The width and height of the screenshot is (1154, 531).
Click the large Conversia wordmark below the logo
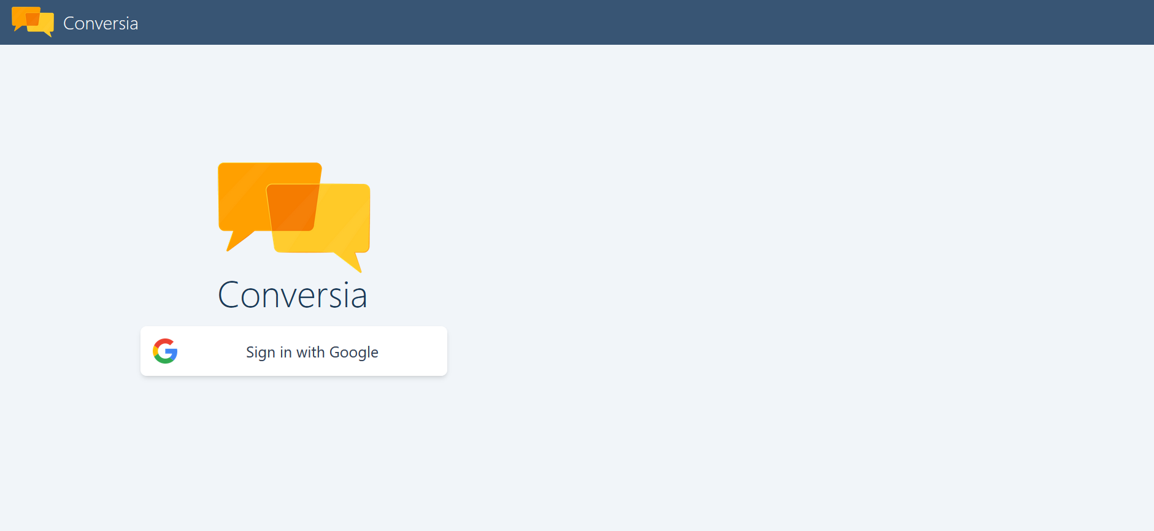(293, 296)
